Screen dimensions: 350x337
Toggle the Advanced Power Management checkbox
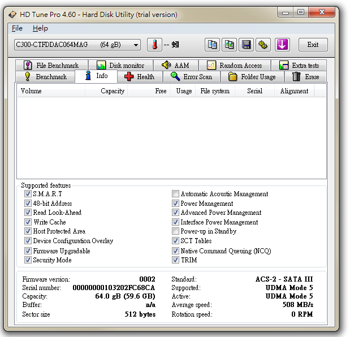pos(175,212)
